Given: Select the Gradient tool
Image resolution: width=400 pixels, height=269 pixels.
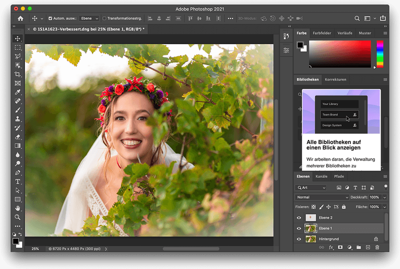Looking at the screenshot, I should [x=18, y=146].
